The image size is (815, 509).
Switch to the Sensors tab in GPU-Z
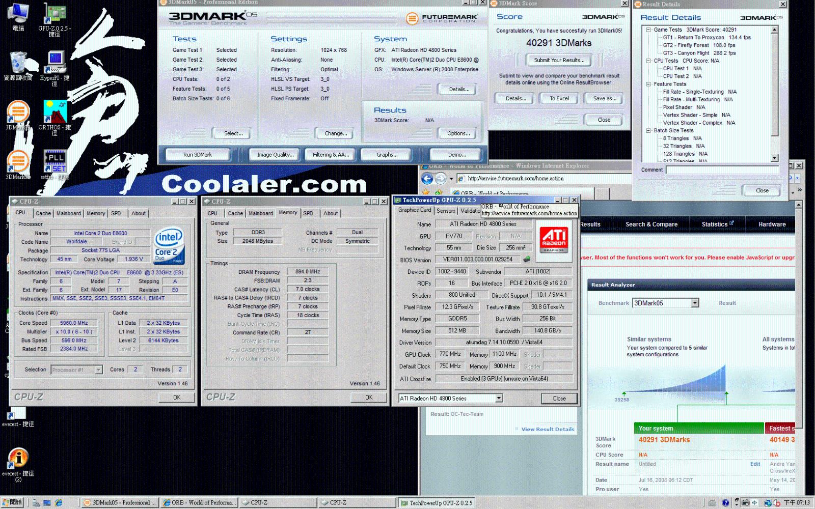[x=446, y=211]
